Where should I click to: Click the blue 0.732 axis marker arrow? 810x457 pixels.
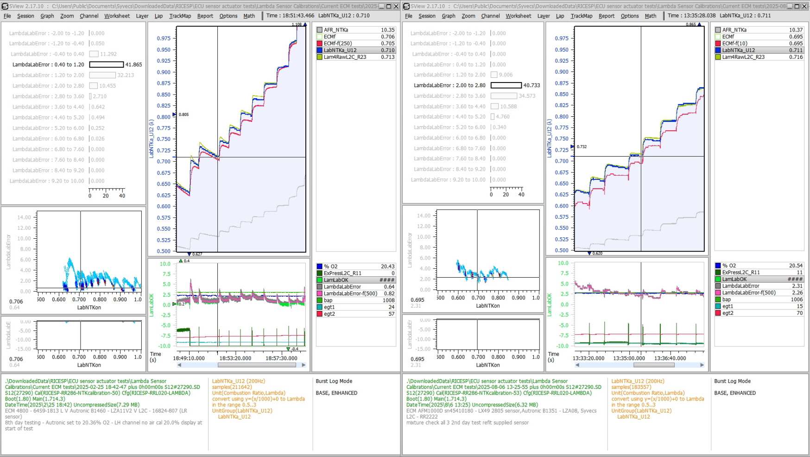572,146
